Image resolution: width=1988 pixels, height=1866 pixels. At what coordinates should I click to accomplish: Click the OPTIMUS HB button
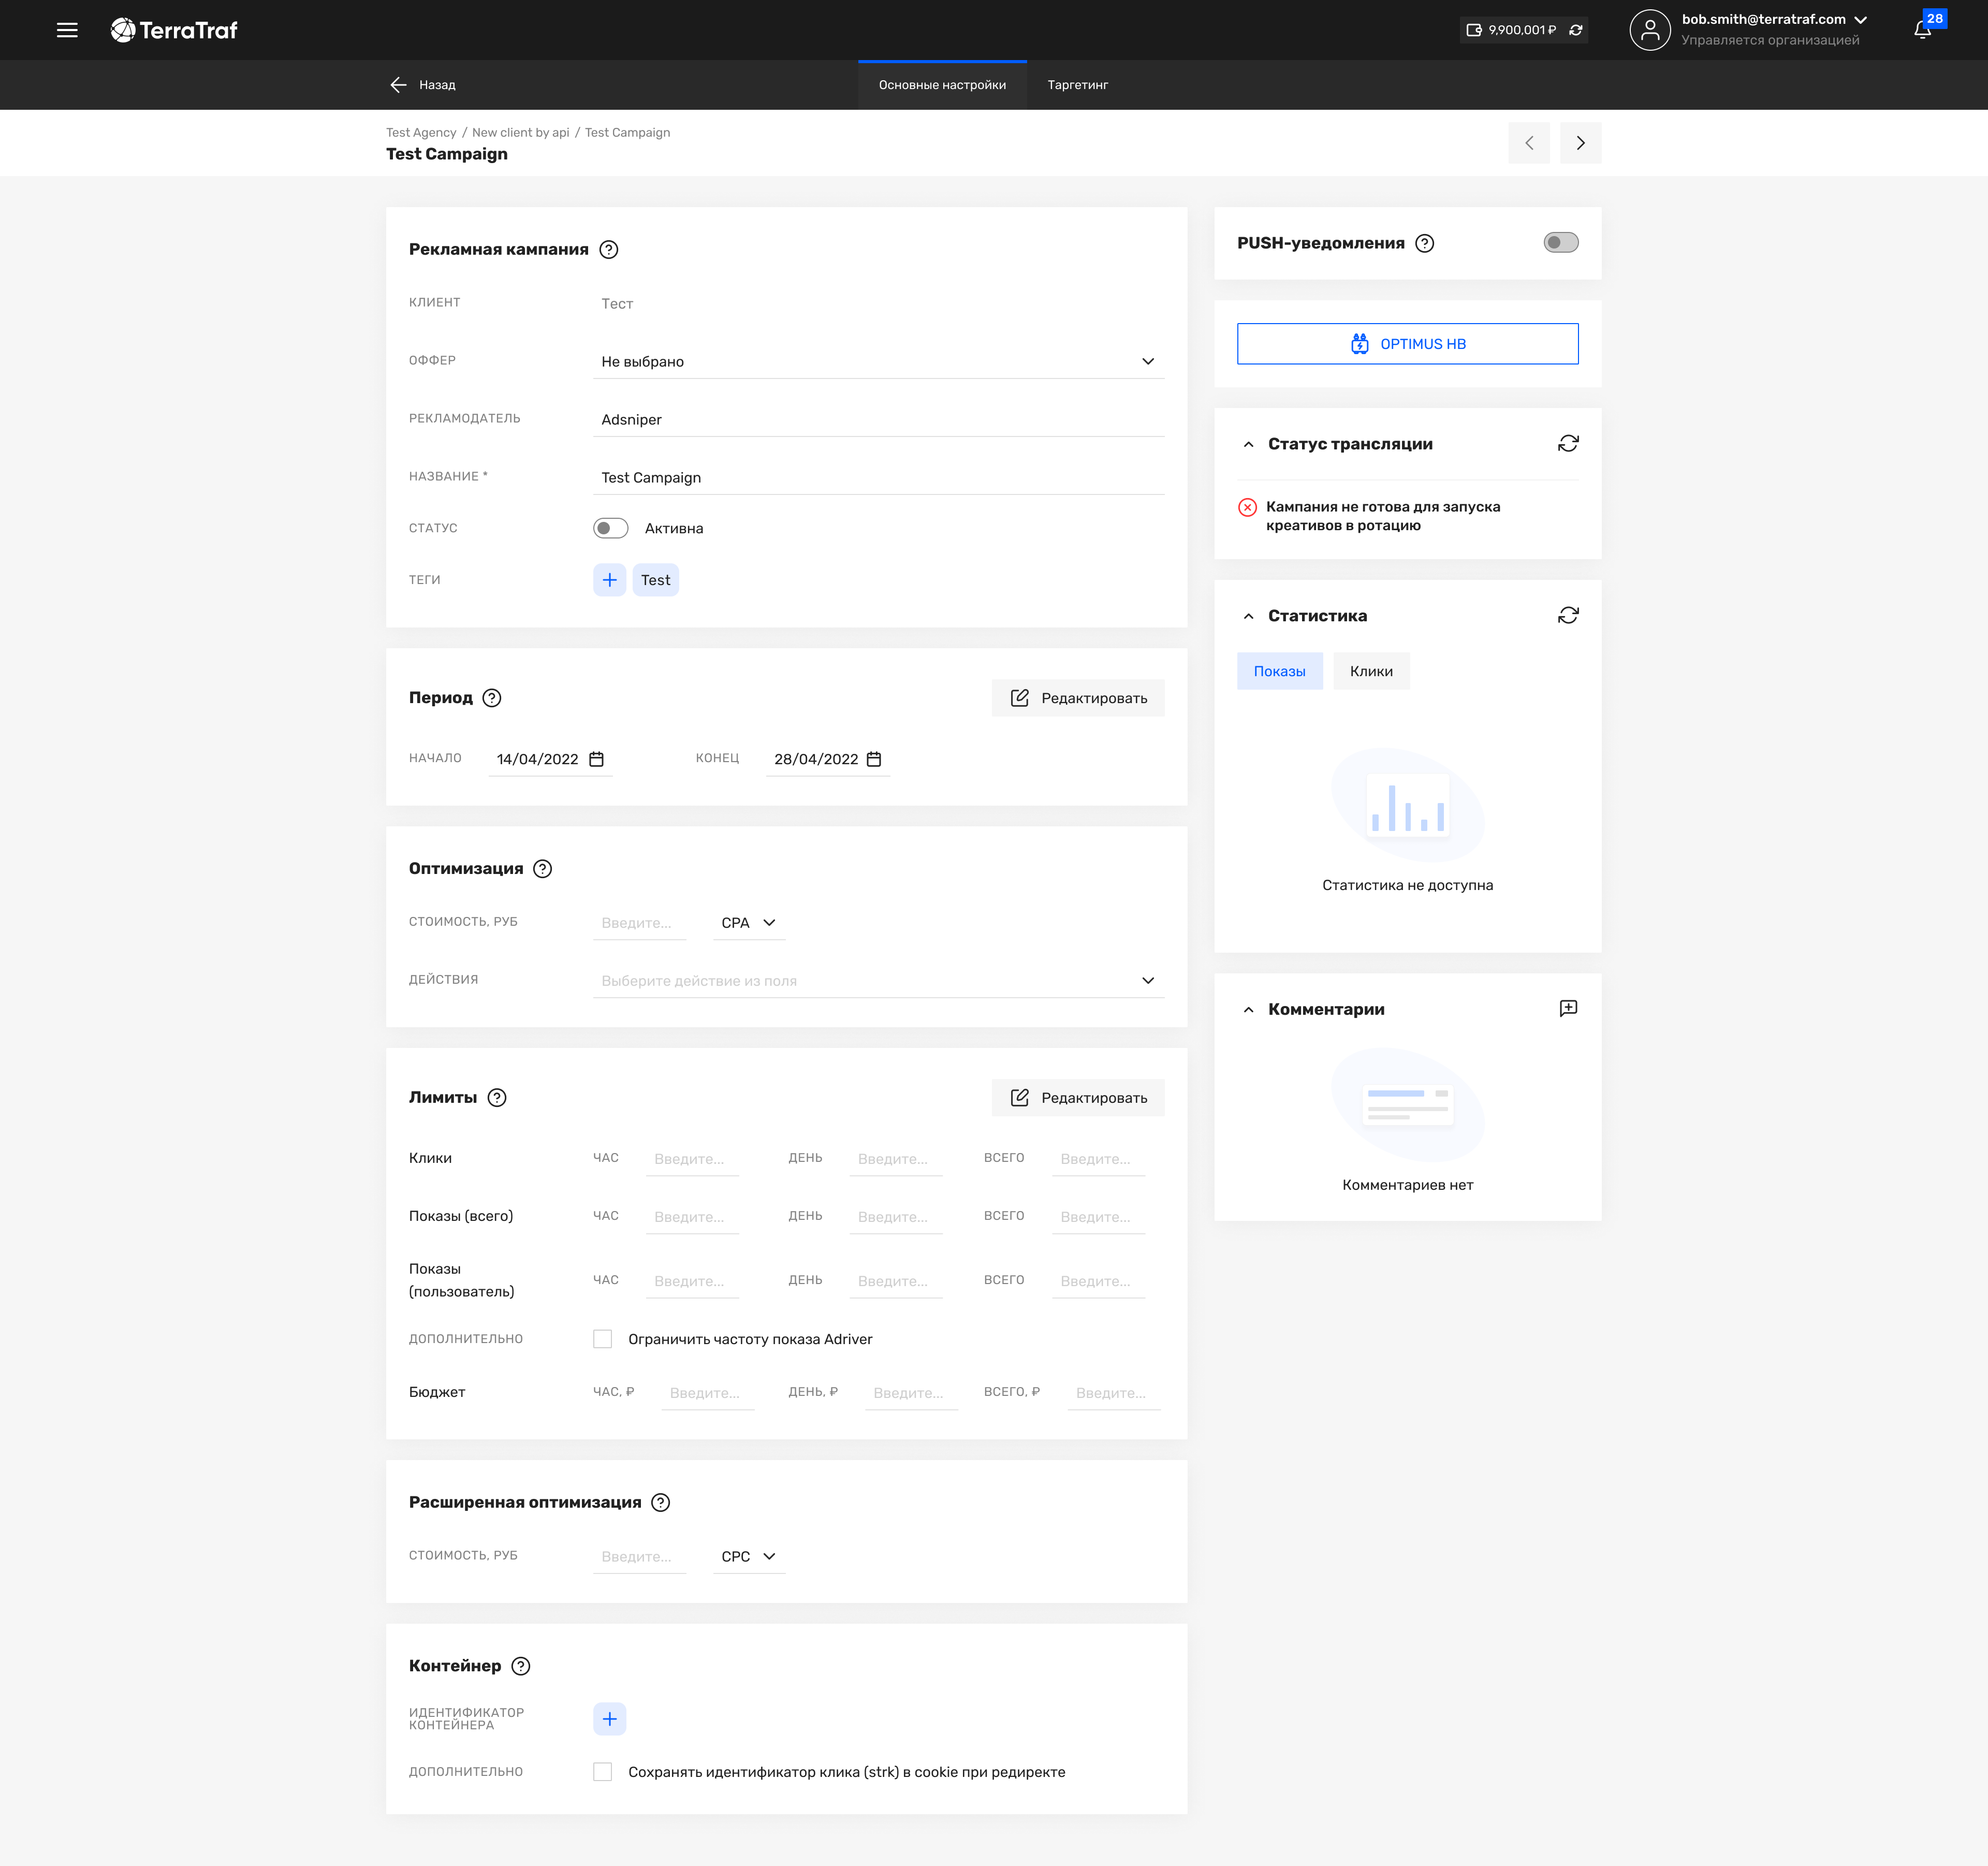point(1408,344)
